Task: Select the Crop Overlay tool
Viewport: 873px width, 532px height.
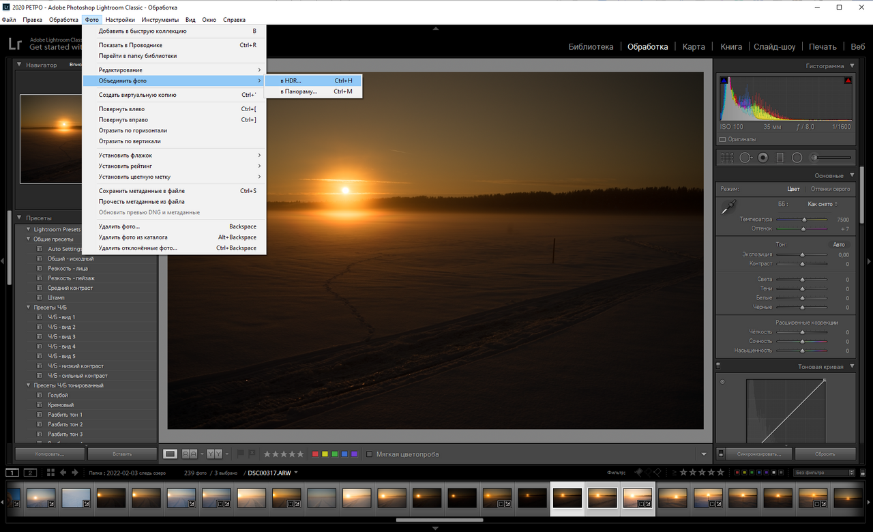Action: (x=728, y=158)
